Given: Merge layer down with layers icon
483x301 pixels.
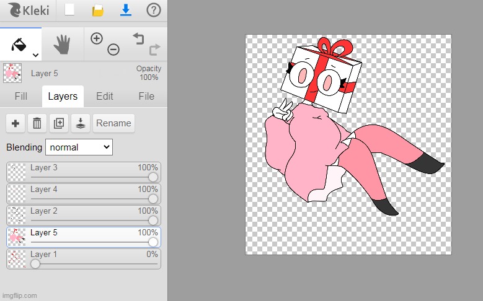Looking at the screenshot, I should click(81, 123).
